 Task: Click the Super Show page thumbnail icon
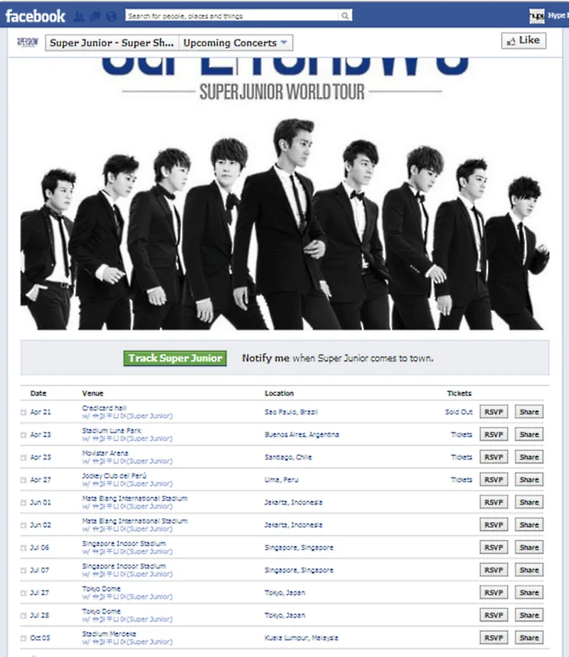click(x=28, y=42)
